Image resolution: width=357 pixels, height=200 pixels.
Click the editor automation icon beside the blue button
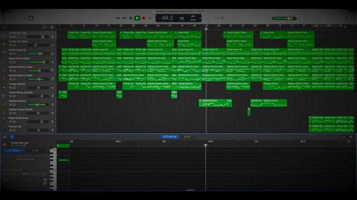point(4,137)
